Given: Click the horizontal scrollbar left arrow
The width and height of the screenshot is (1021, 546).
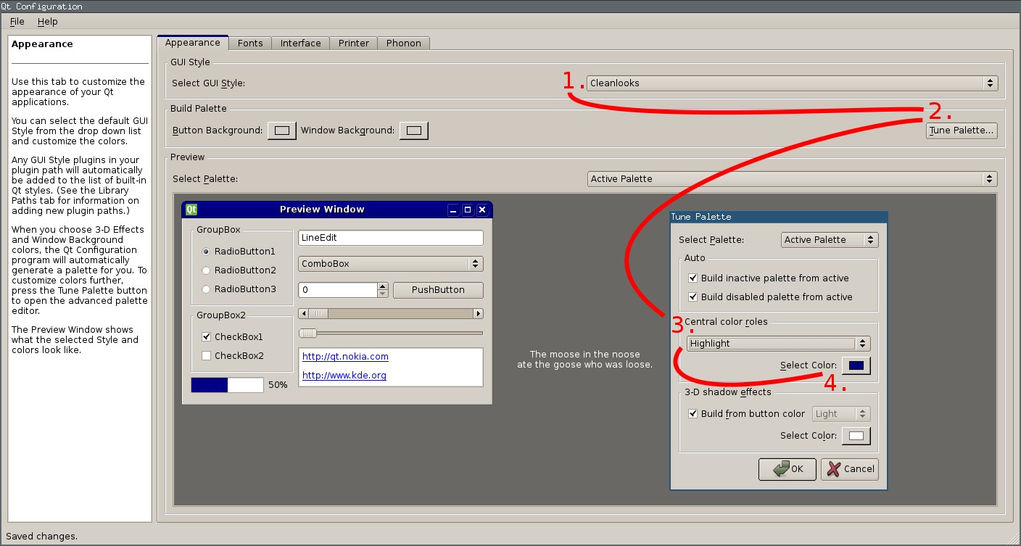Looking at the screenshot, I should (304, 313).
